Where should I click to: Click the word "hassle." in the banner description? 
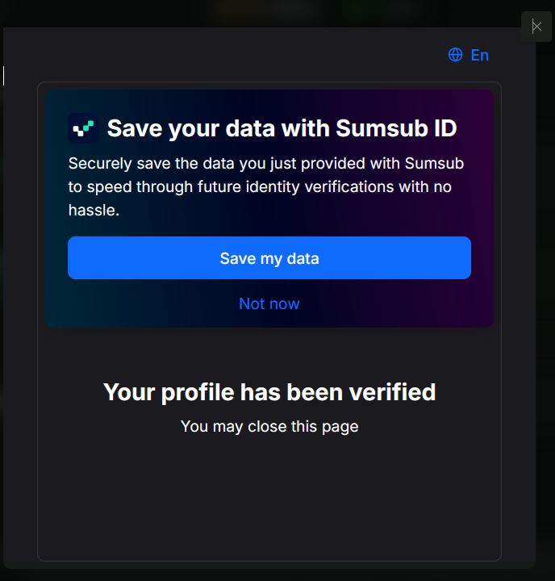pyautogui.click(x=94, y=211)
